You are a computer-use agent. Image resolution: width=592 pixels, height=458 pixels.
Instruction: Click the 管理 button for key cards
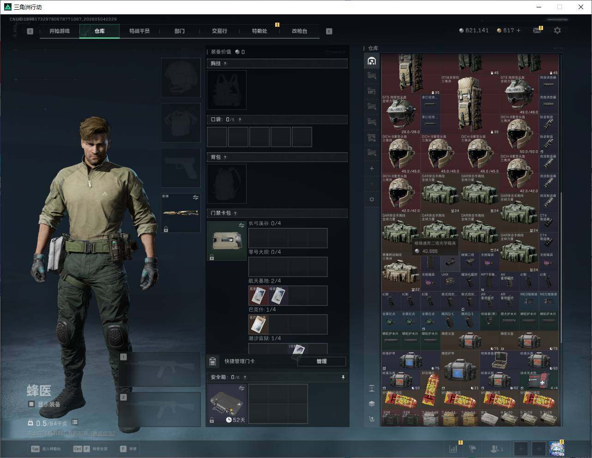click(x=321, y=362)
